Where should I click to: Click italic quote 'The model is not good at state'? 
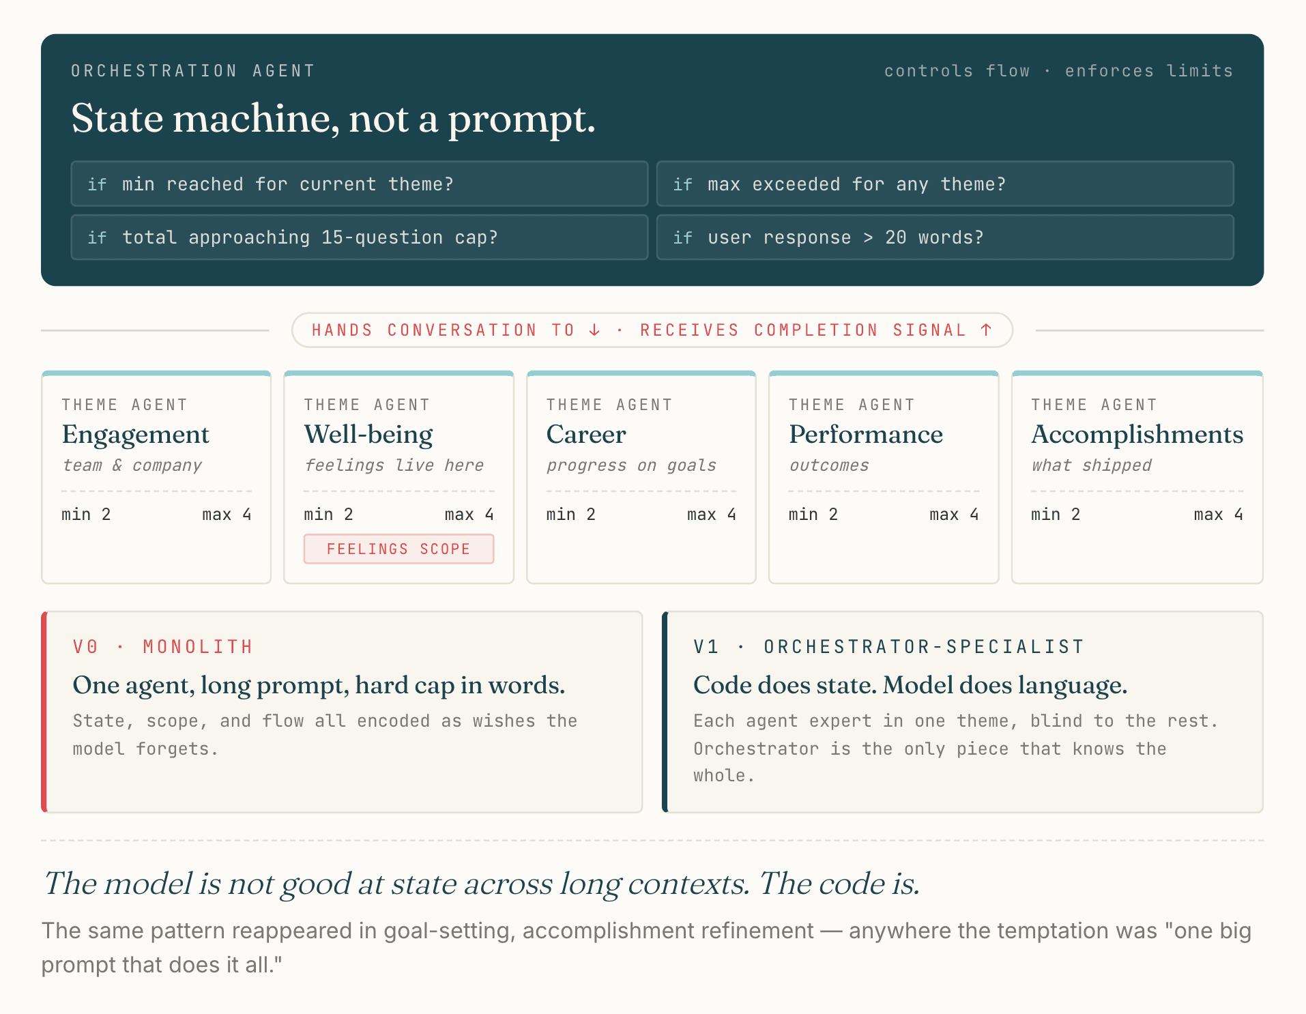point(481,884)
